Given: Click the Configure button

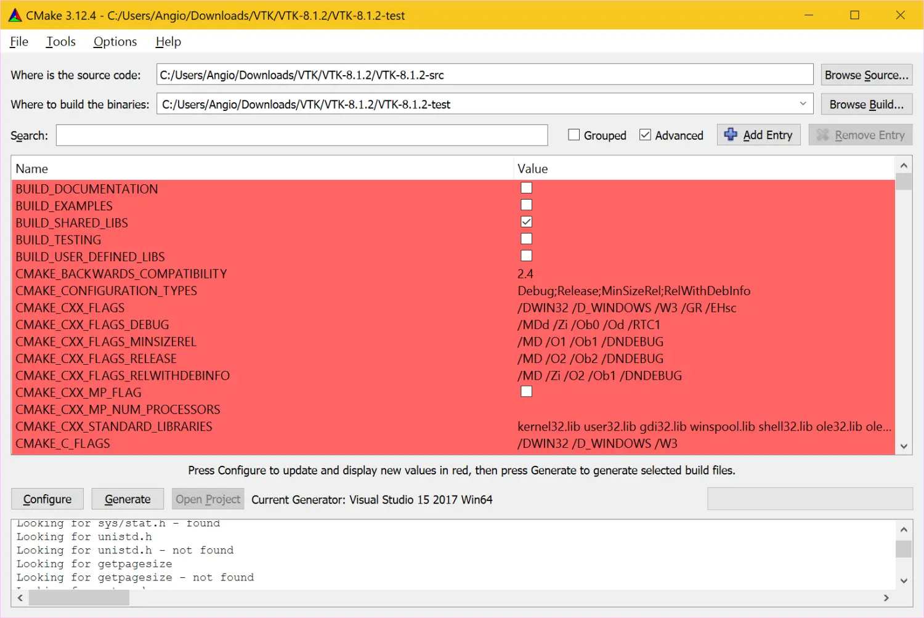Looking at the screenshot, I should [x=47, y=499].
